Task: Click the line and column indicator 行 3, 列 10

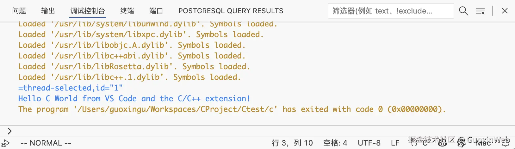Action: 292,143
